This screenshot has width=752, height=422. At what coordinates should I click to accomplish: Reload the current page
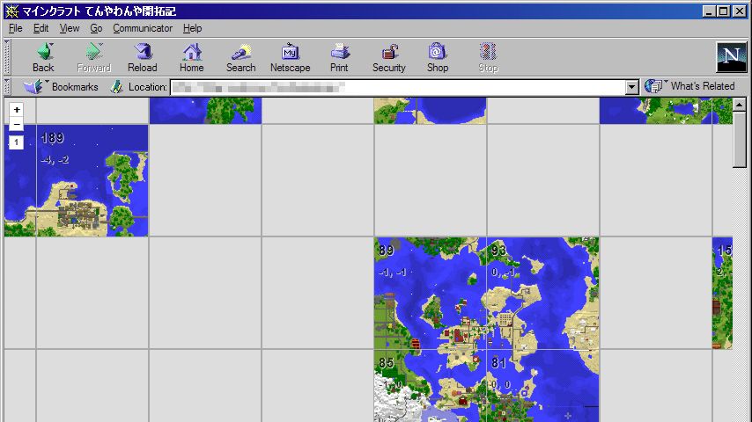pos(143,57)
